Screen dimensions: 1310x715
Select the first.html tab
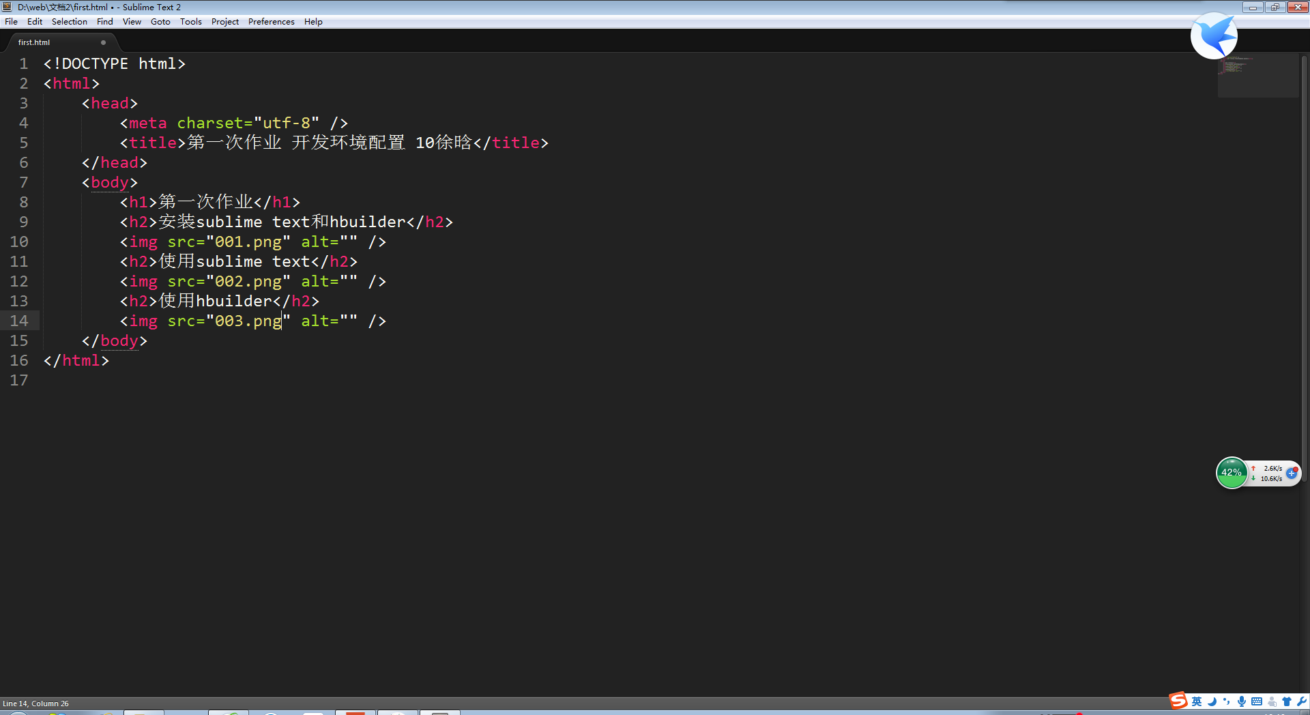(34, 42)
